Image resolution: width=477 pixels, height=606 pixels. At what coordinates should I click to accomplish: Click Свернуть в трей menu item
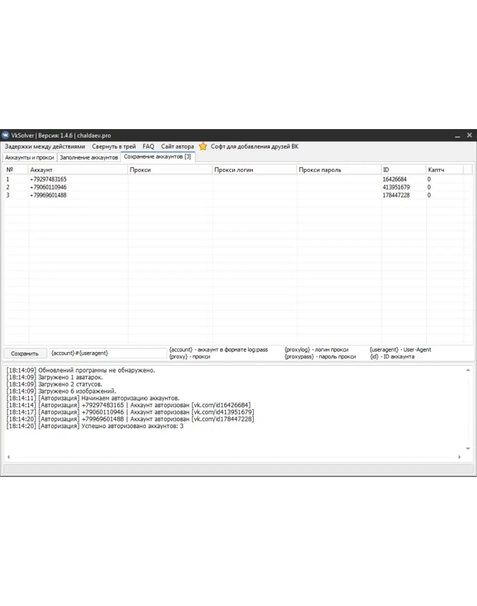click(x=114, y=147)
